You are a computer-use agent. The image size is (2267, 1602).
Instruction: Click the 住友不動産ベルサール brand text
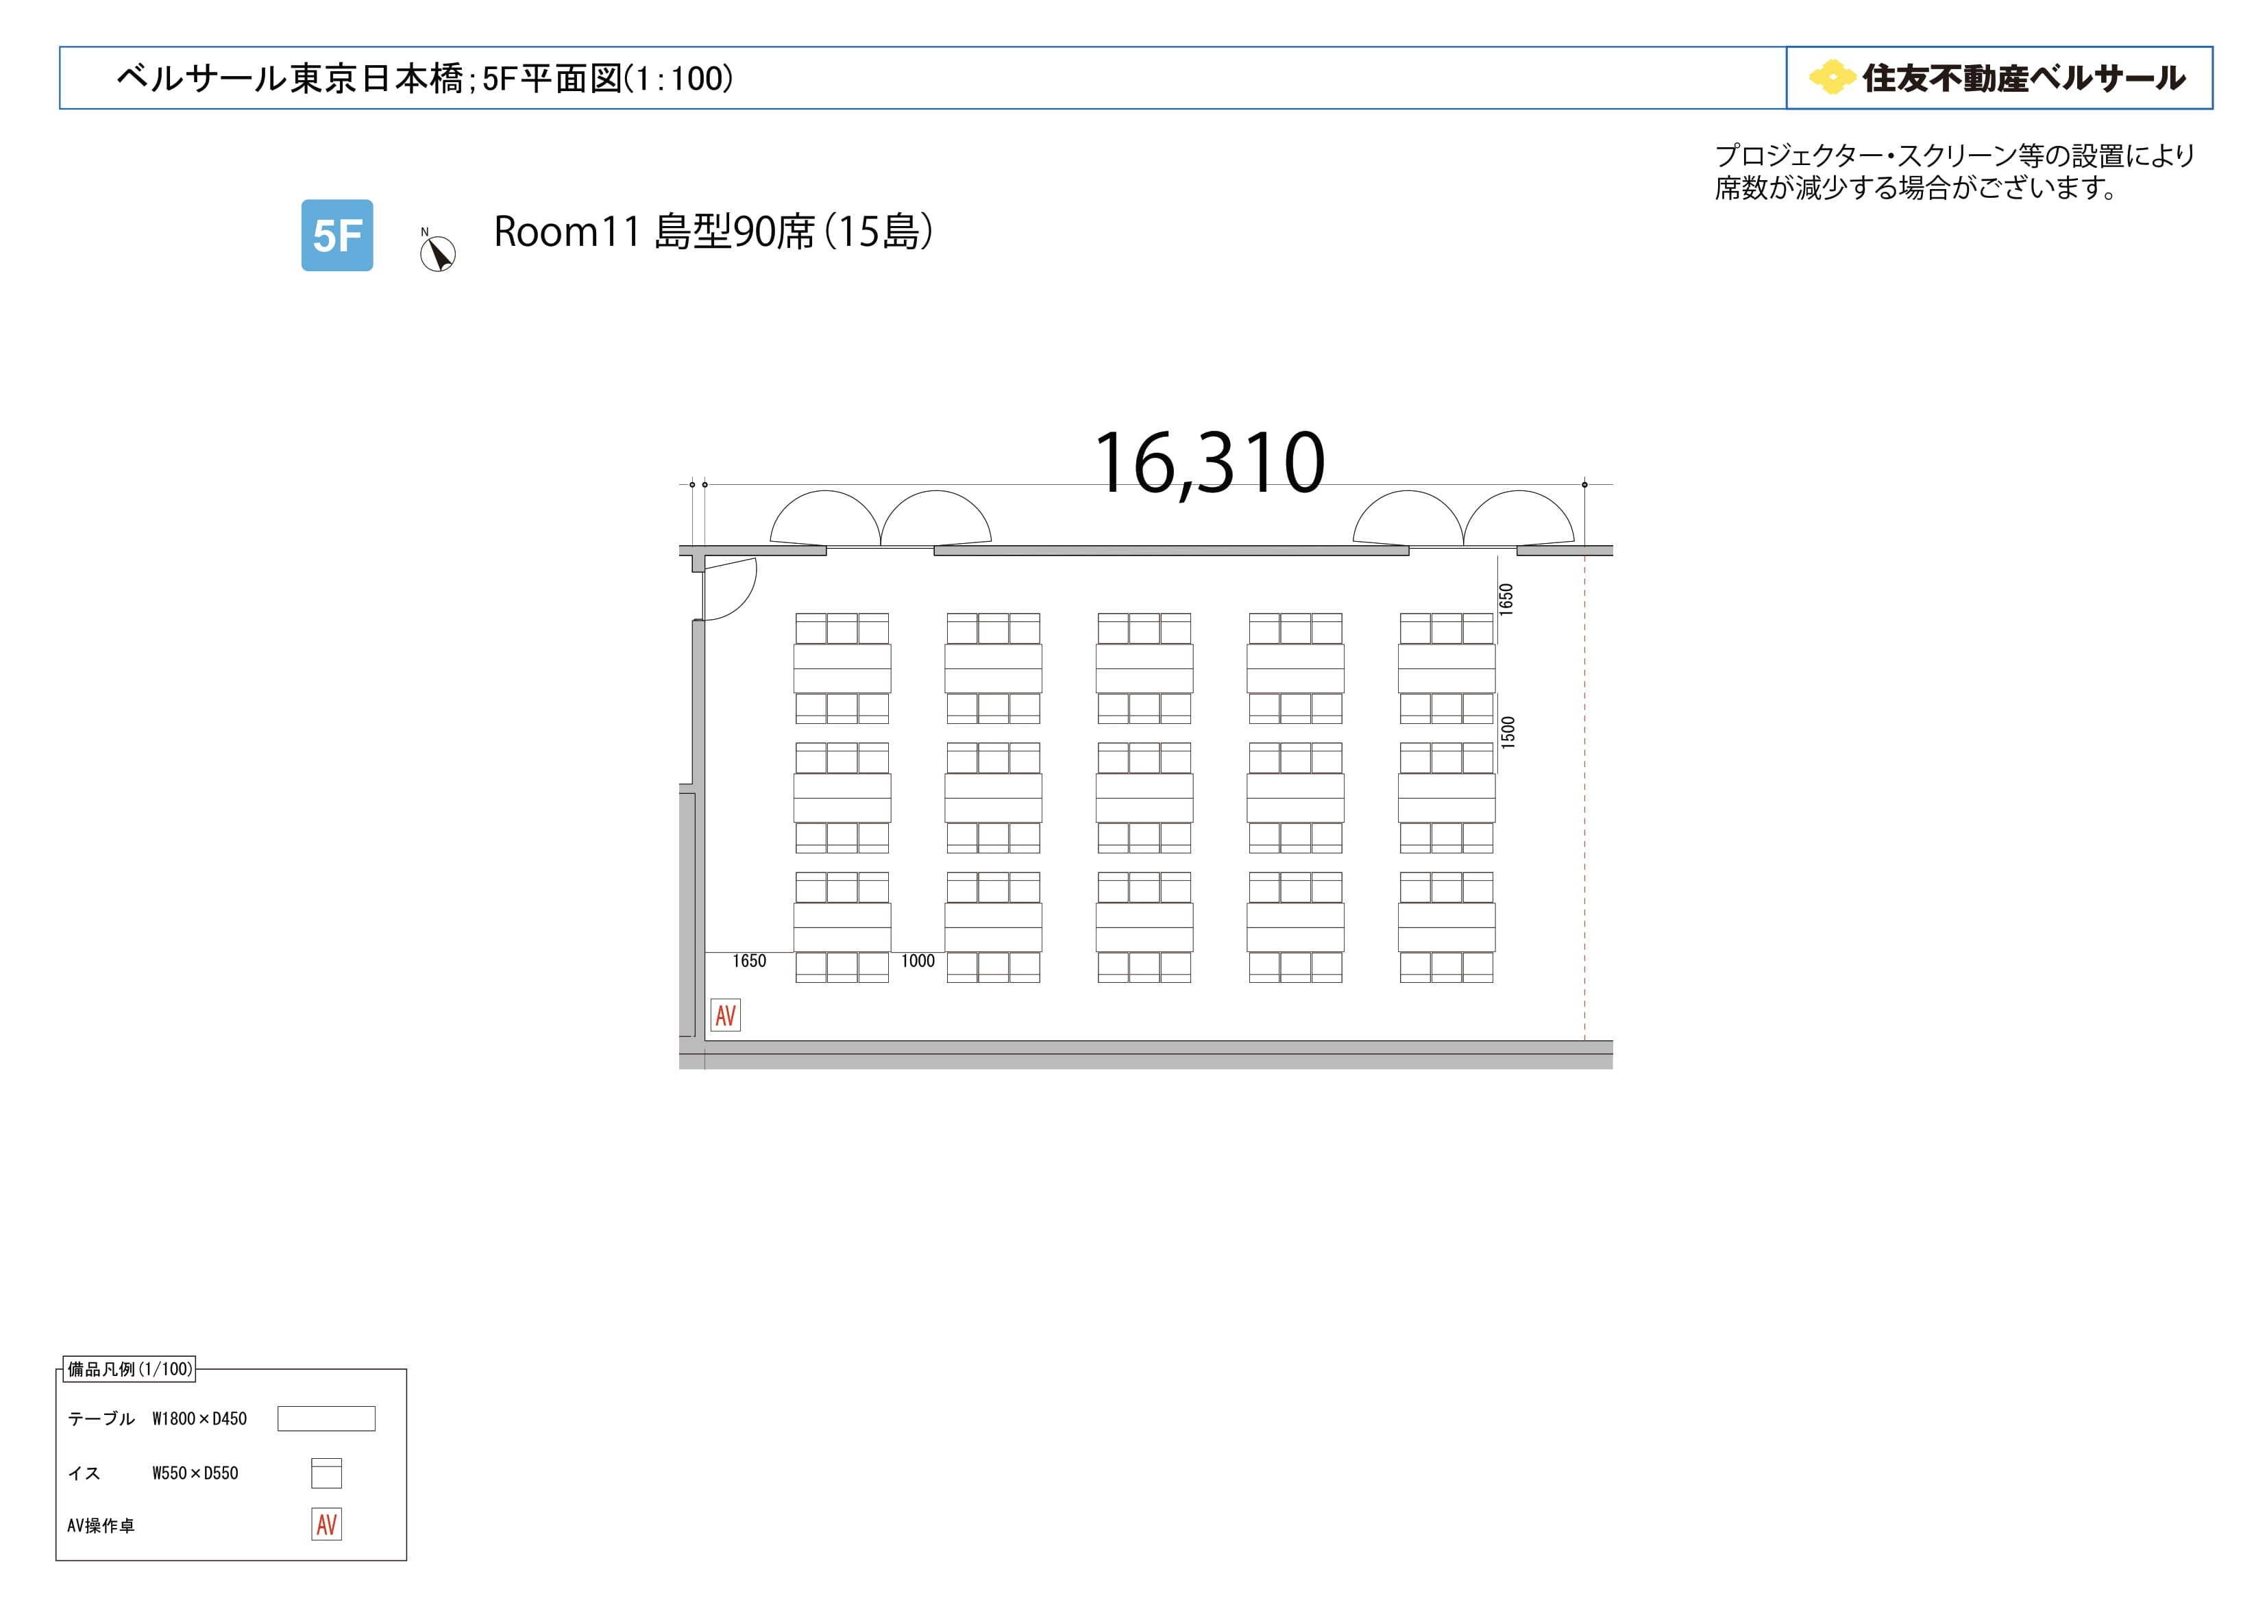[x=2023, y=78]
